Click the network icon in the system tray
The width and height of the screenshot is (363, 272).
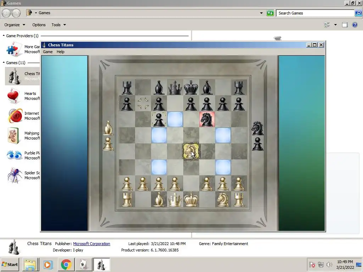click(x=320, y=264)
